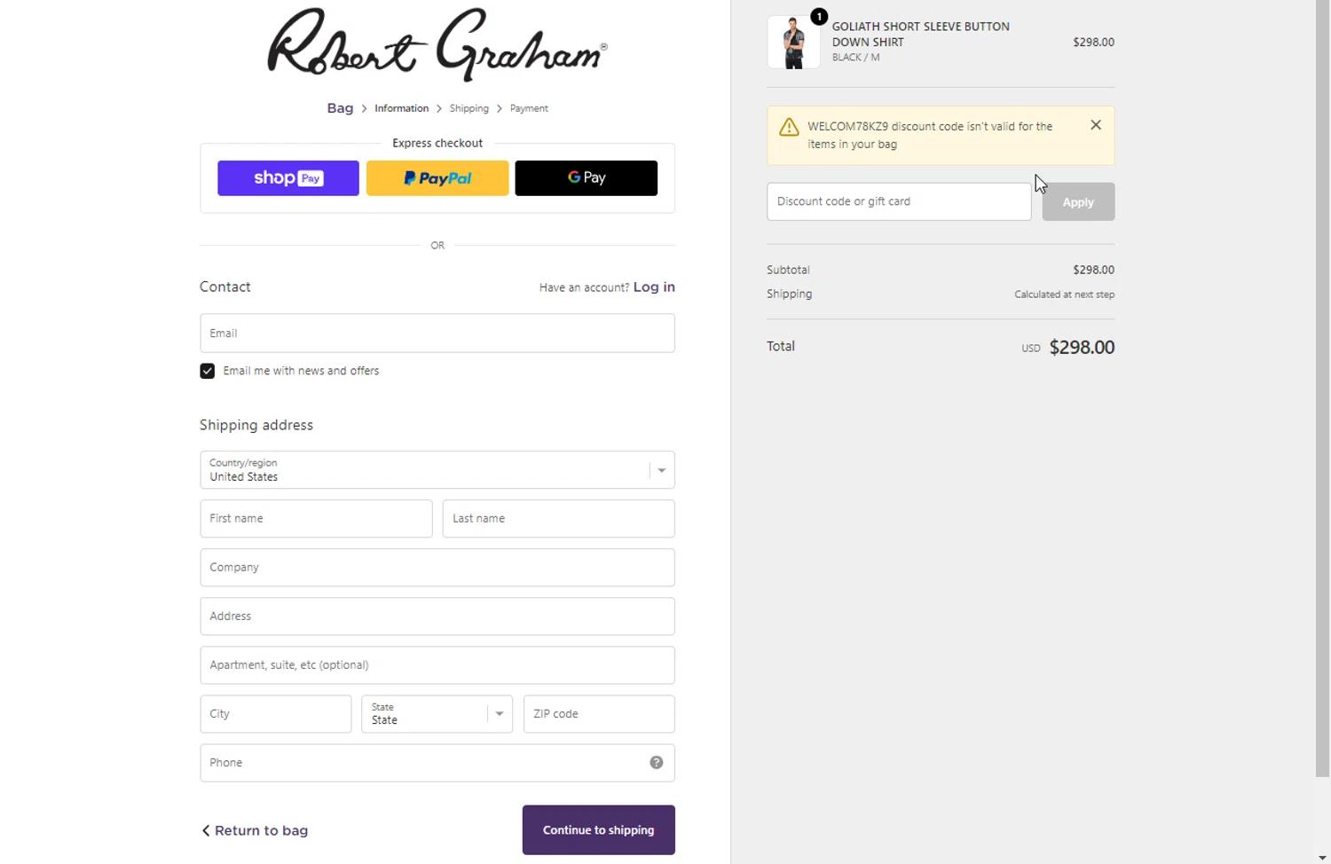Viewport: 1331px width, 864px height.
Task: Focus the Company field
Action: 437,567
